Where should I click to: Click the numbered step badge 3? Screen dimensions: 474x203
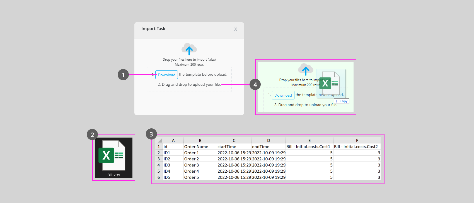(x=151, y=134)
